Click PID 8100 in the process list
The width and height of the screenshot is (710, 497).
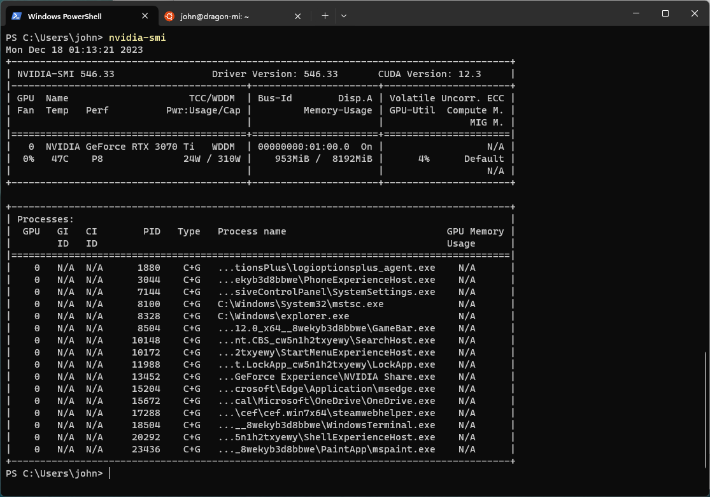pyautogui.click(x=149, y=304)
